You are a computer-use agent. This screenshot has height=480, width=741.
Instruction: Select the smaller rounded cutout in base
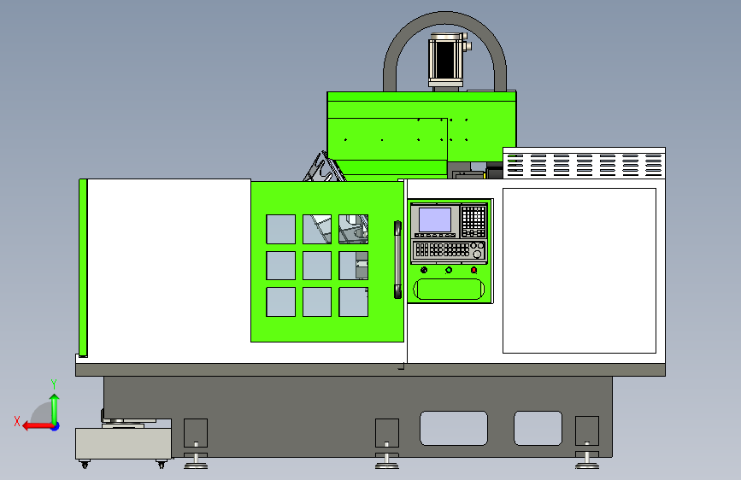pos(538,428)
